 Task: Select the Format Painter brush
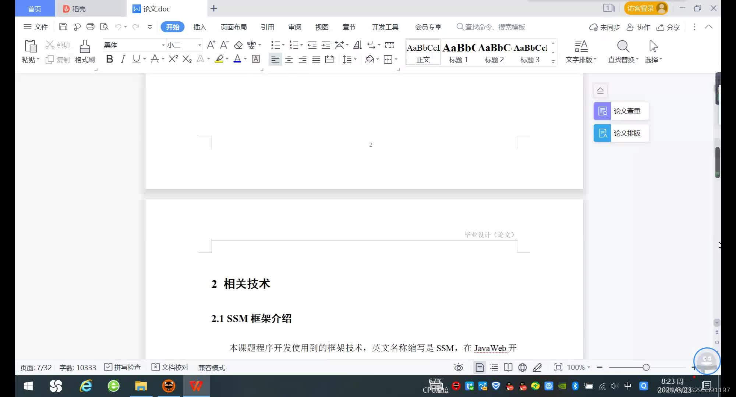pyautogui.click(x=85, y=46)
